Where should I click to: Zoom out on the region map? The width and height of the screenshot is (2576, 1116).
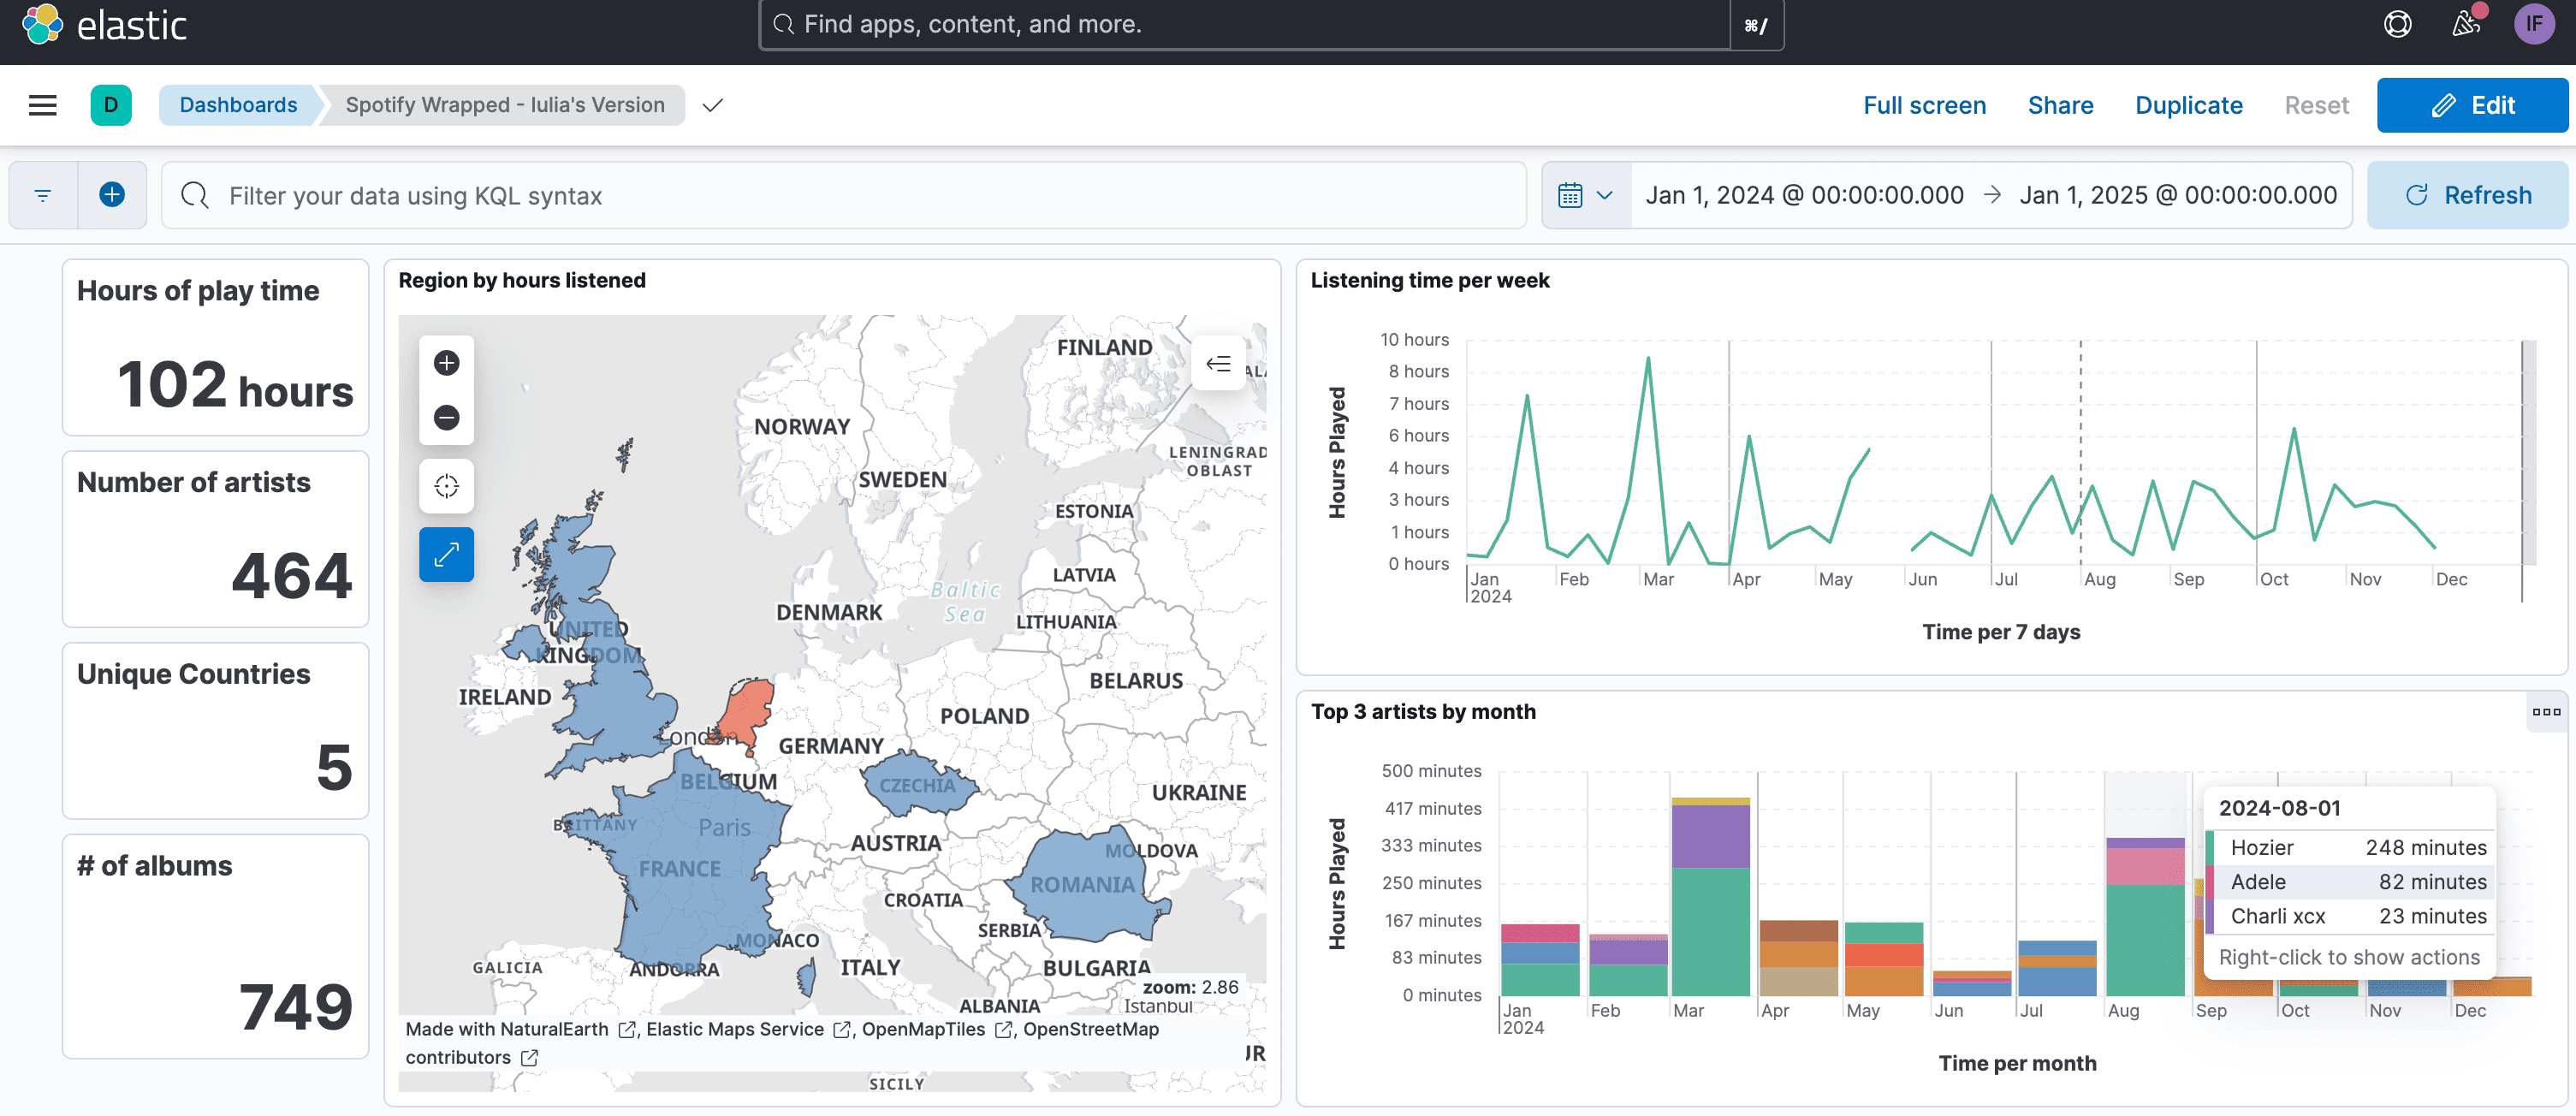point(446,417)
